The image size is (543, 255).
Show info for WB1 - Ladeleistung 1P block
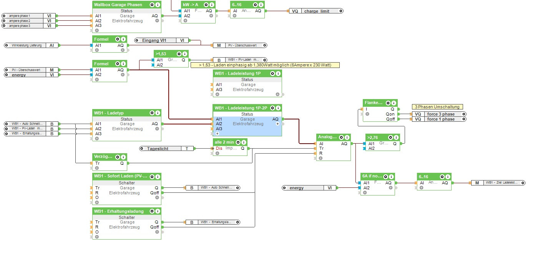pos(278,73)
